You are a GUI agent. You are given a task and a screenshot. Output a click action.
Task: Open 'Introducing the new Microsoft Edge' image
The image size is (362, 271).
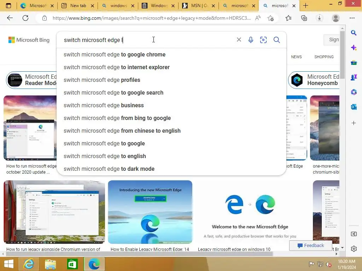[x=150, y=212]
